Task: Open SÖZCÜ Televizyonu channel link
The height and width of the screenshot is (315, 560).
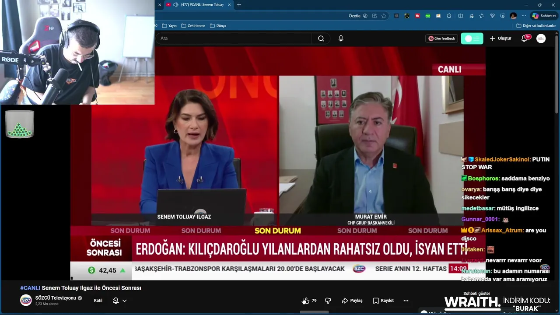Action: click(56, 298)
